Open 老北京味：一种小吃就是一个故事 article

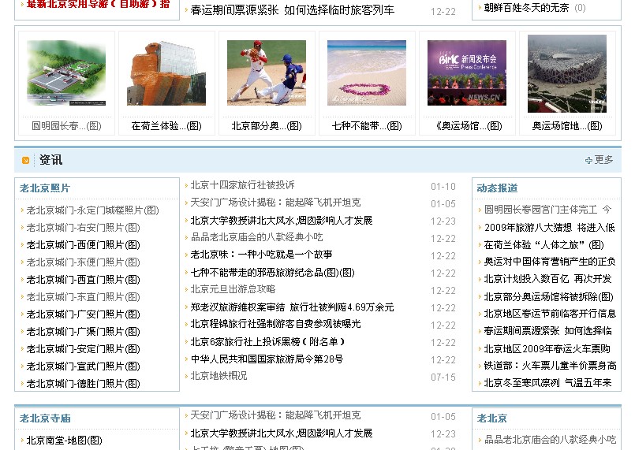point(261,255)
